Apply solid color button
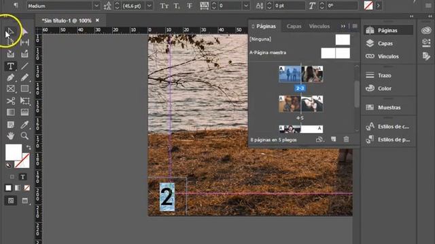 click(8, 188)
